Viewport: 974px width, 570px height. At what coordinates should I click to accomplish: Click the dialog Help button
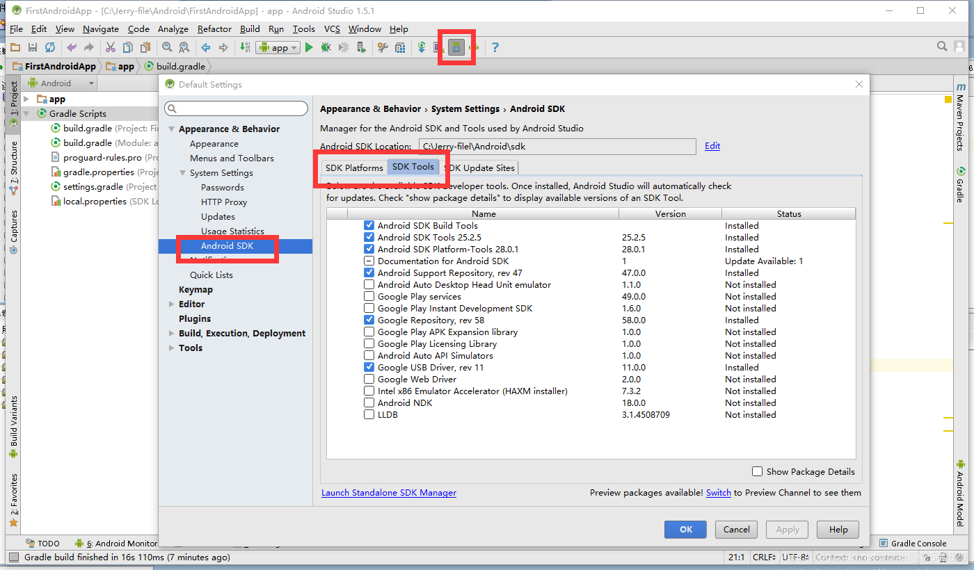(x=838, y=530)
